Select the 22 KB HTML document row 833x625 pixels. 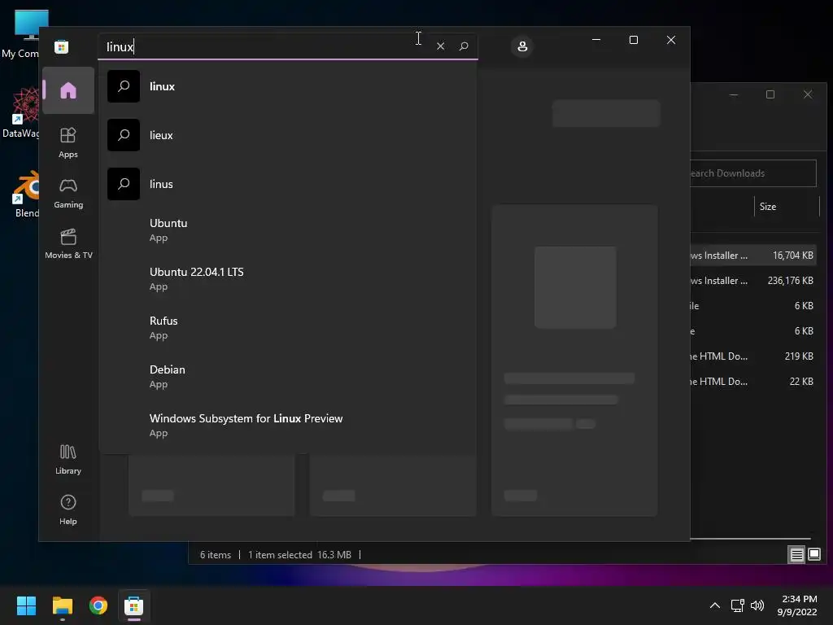[x=753, y=381]
